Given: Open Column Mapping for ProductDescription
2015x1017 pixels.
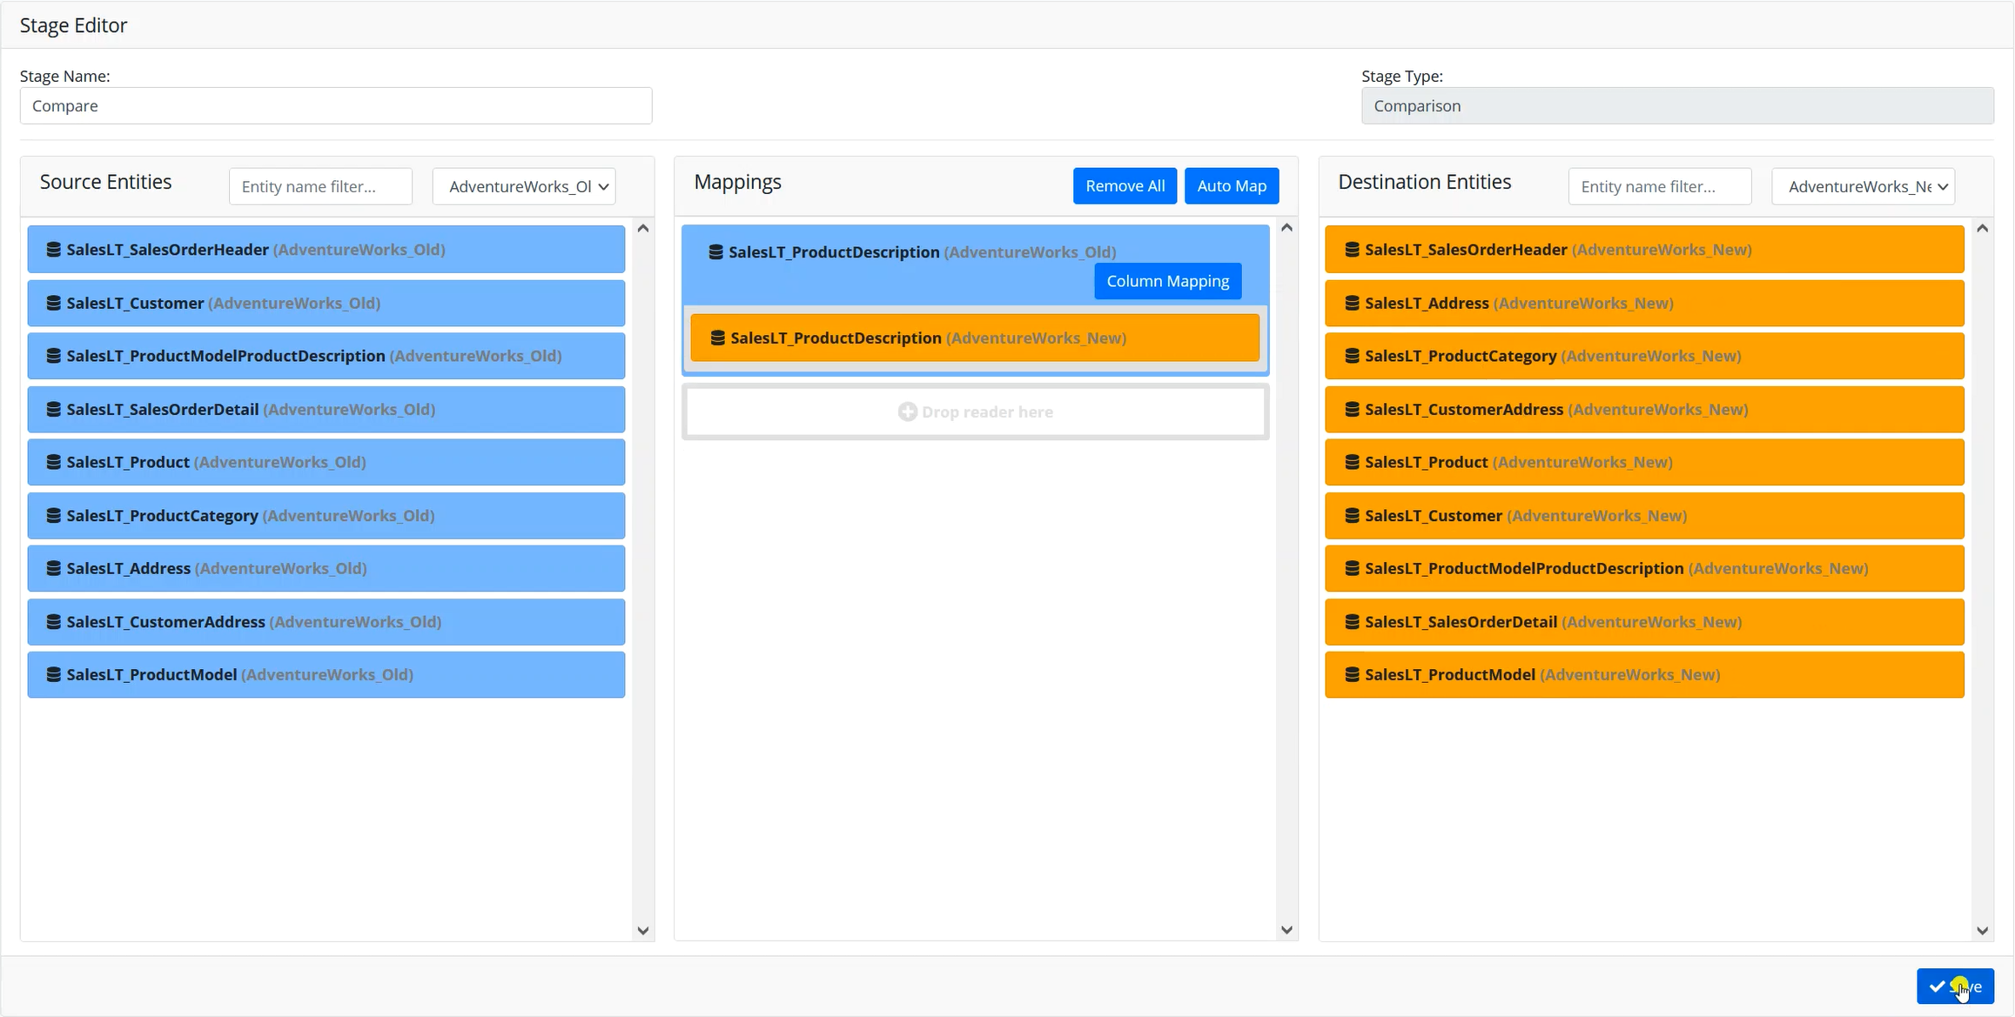Looking at the screenshot, I should click(x=1167, y=281).
